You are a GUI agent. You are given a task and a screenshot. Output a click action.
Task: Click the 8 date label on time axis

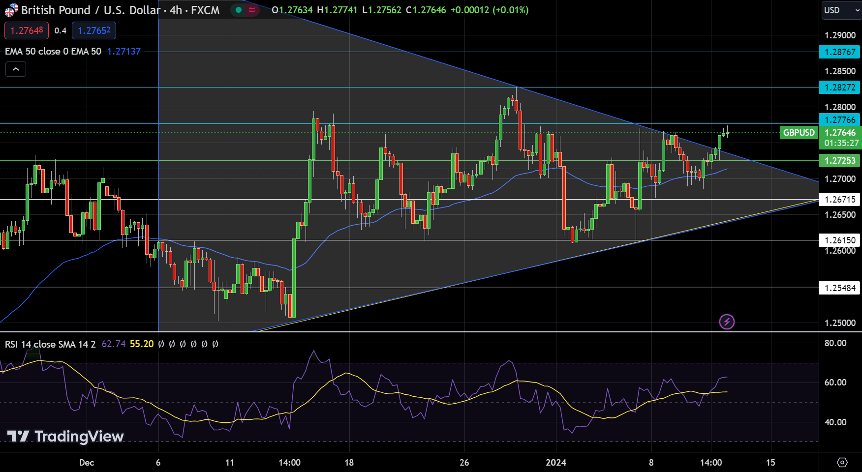(651, 462)
